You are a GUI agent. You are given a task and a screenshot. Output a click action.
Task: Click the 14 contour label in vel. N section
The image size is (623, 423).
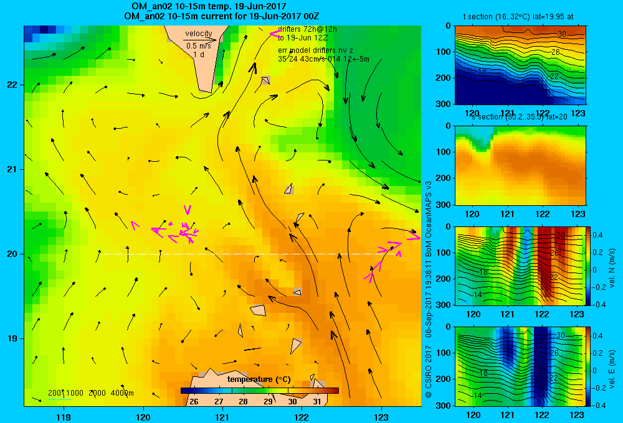click(478, 294)
